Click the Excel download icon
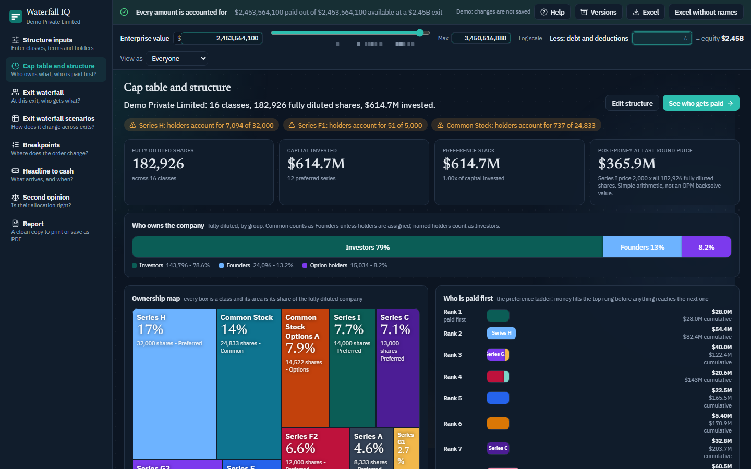This screenshot has height=469, width=751. point(636,12)
